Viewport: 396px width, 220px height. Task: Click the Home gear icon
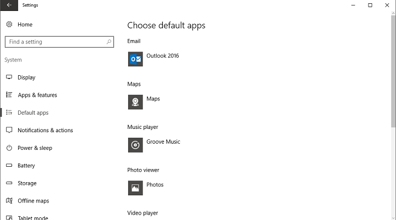pyautogui.click(x=9, y=25)
